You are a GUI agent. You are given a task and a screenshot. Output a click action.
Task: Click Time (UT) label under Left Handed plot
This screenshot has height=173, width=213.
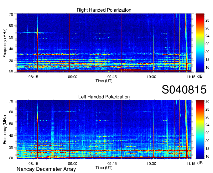pyautogui.click(x=104, y=168)
